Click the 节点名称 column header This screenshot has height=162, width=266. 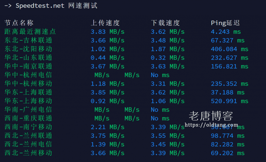tap(19, 23)
